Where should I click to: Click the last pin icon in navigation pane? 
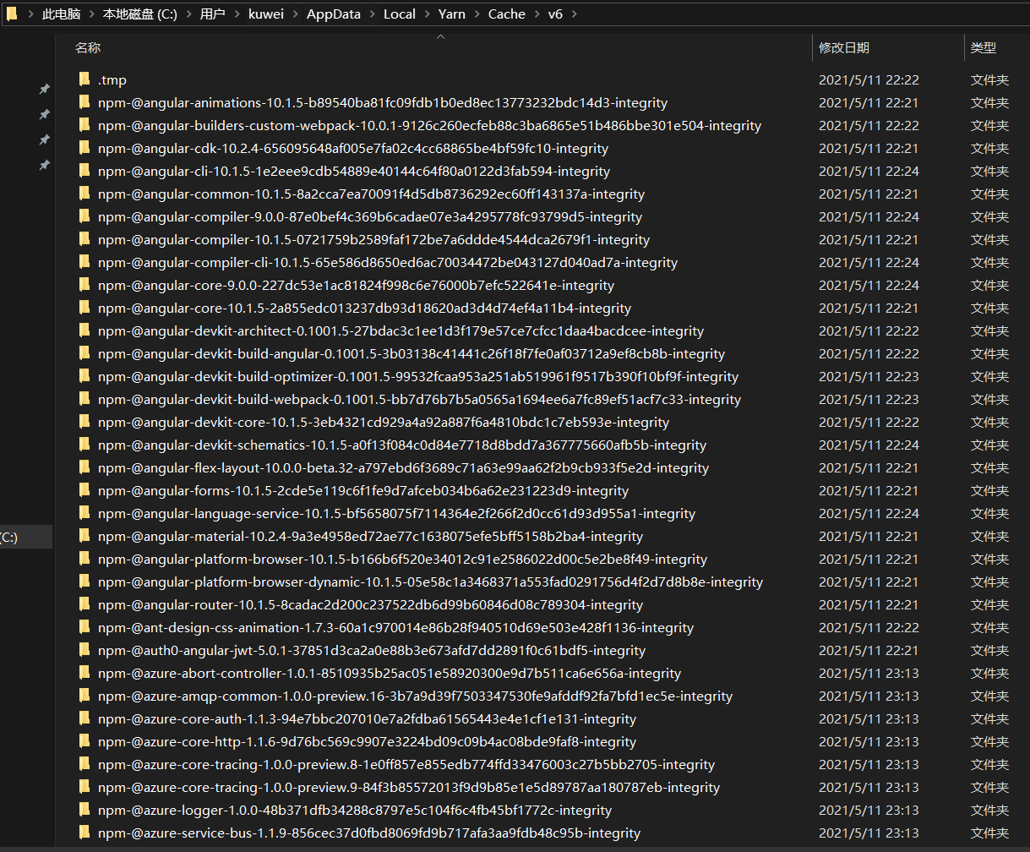point(45,165)
